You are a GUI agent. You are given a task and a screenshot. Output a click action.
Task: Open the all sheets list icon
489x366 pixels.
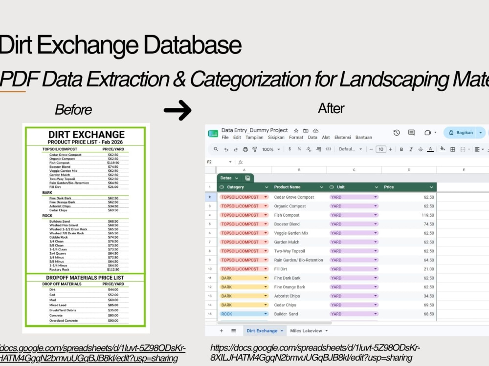coord(234,331)
